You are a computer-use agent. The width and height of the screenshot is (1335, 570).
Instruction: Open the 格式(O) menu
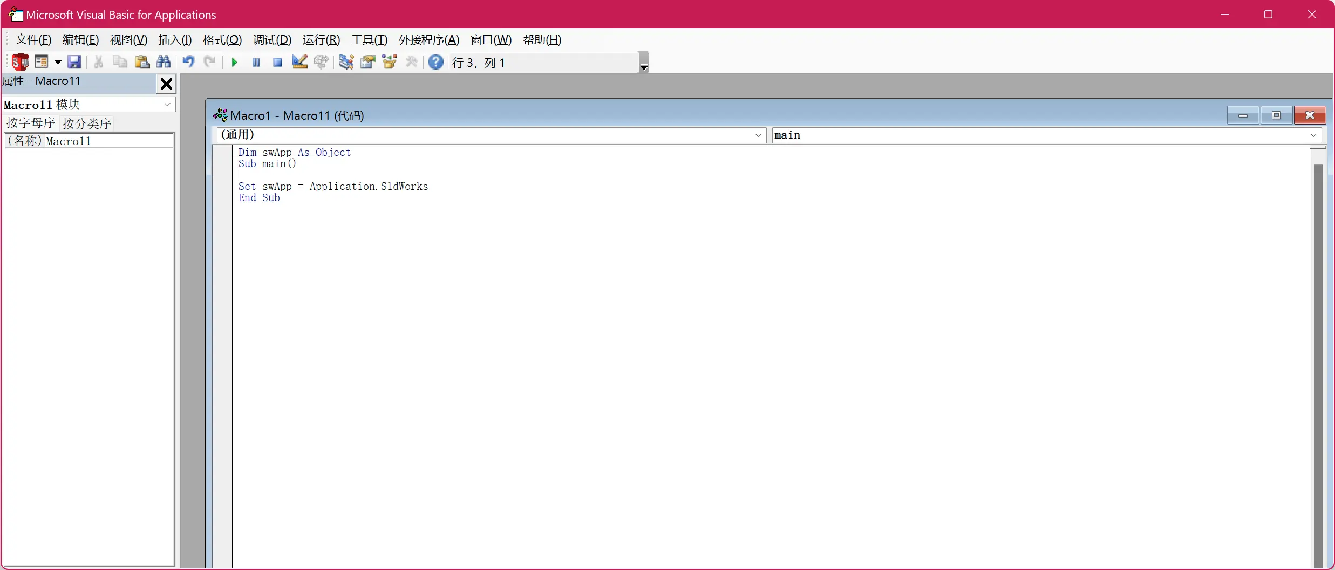click(x=222, y=40)
